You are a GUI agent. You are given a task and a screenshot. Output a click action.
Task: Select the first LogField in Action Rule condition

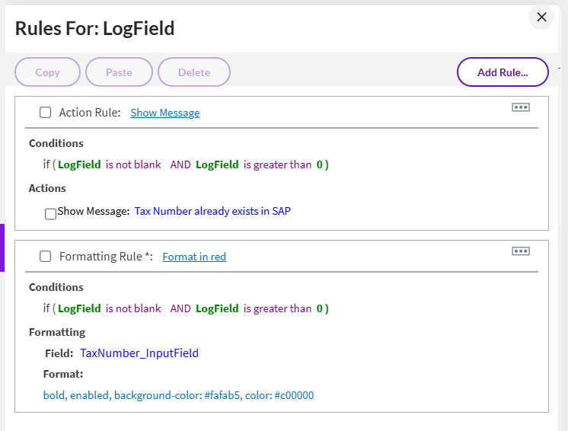coord(79,164)
